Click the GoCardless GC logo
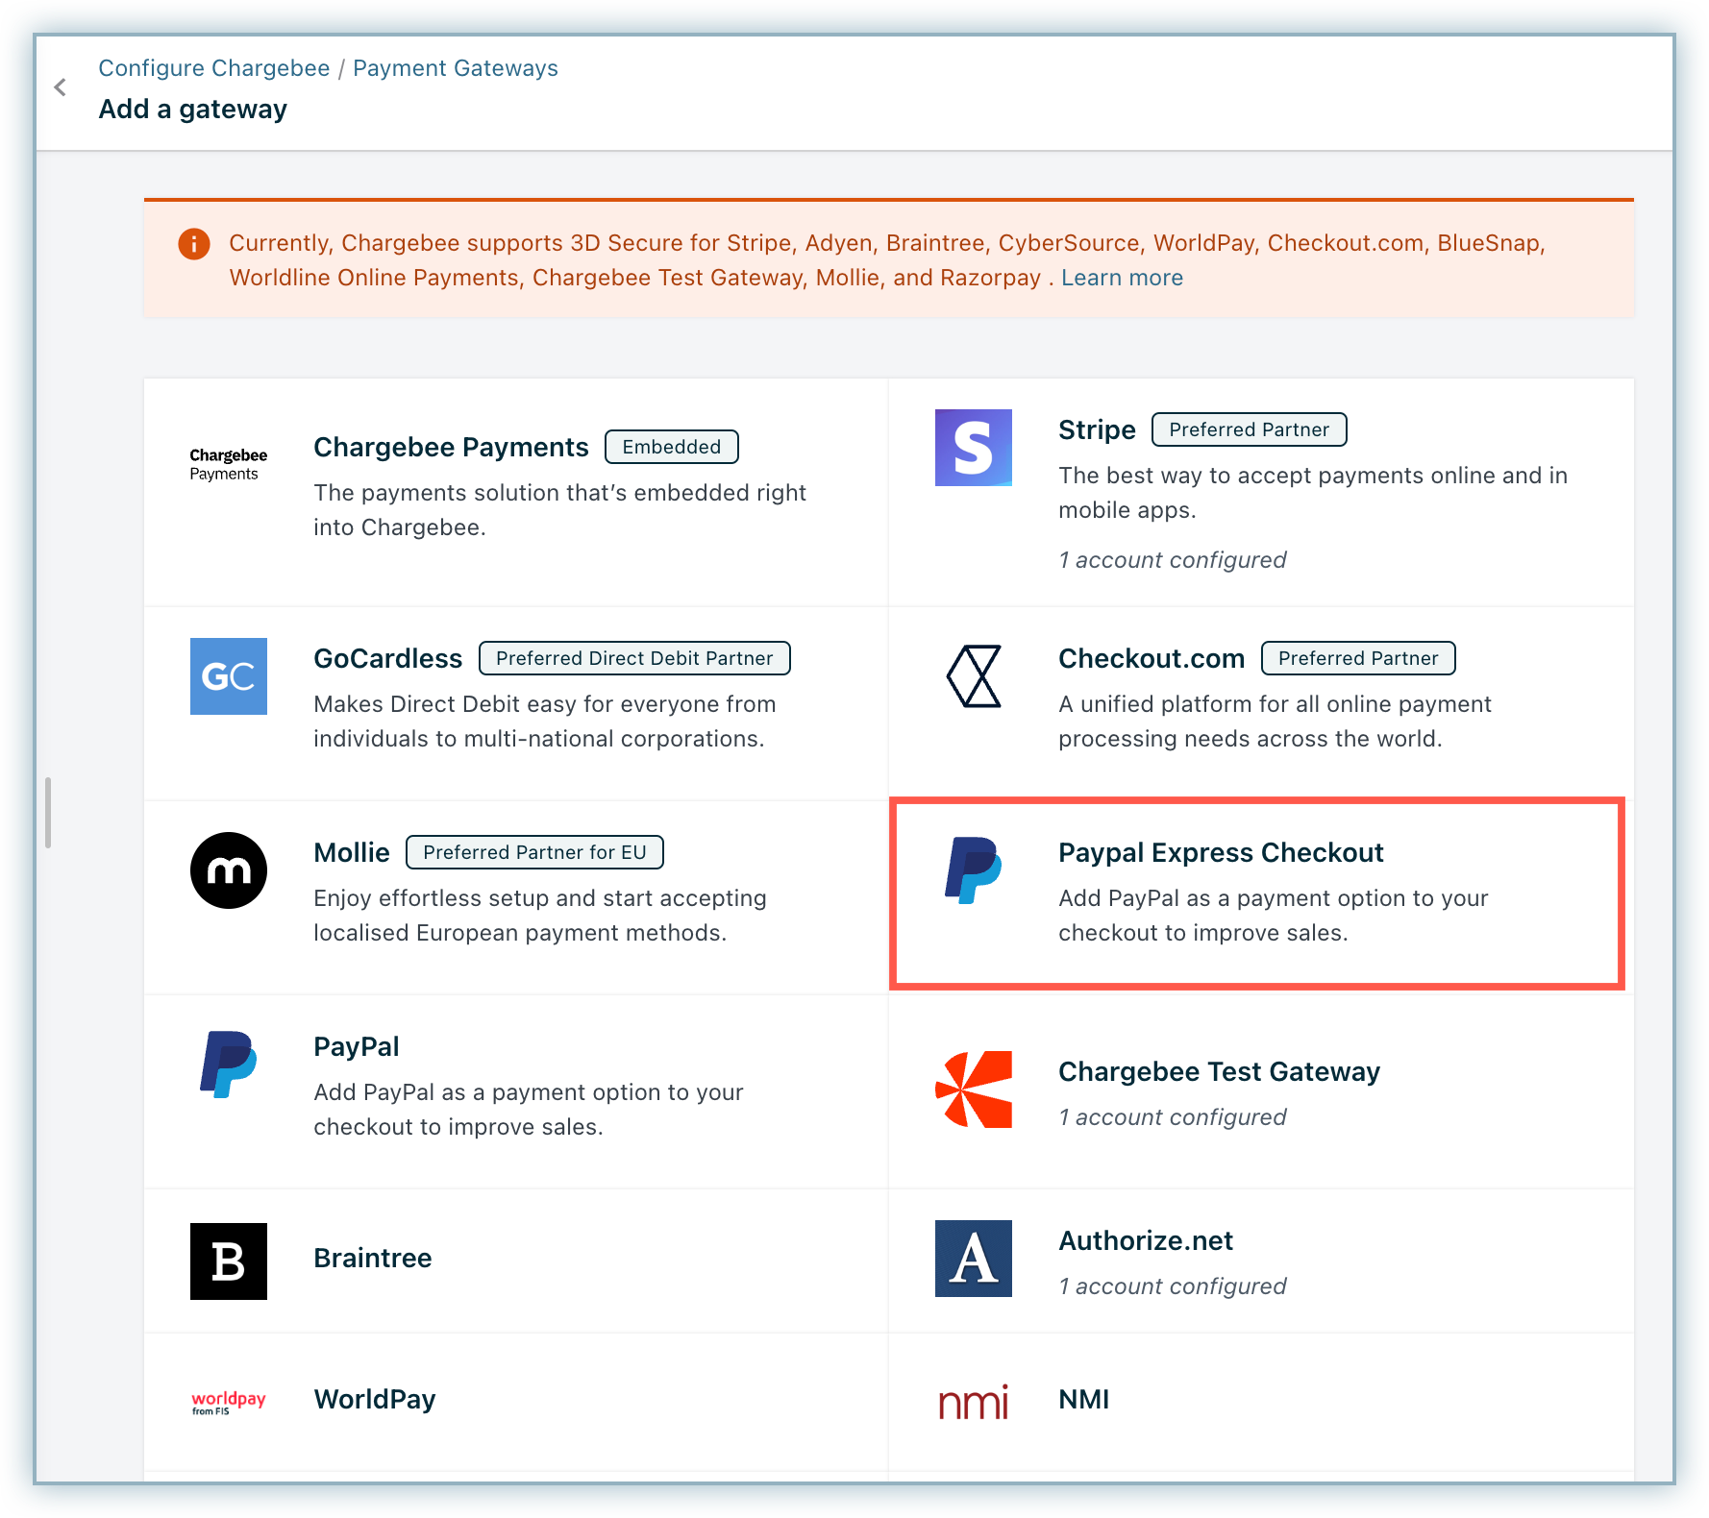This screenshot has height=1518, width=1709. (229, 676)
